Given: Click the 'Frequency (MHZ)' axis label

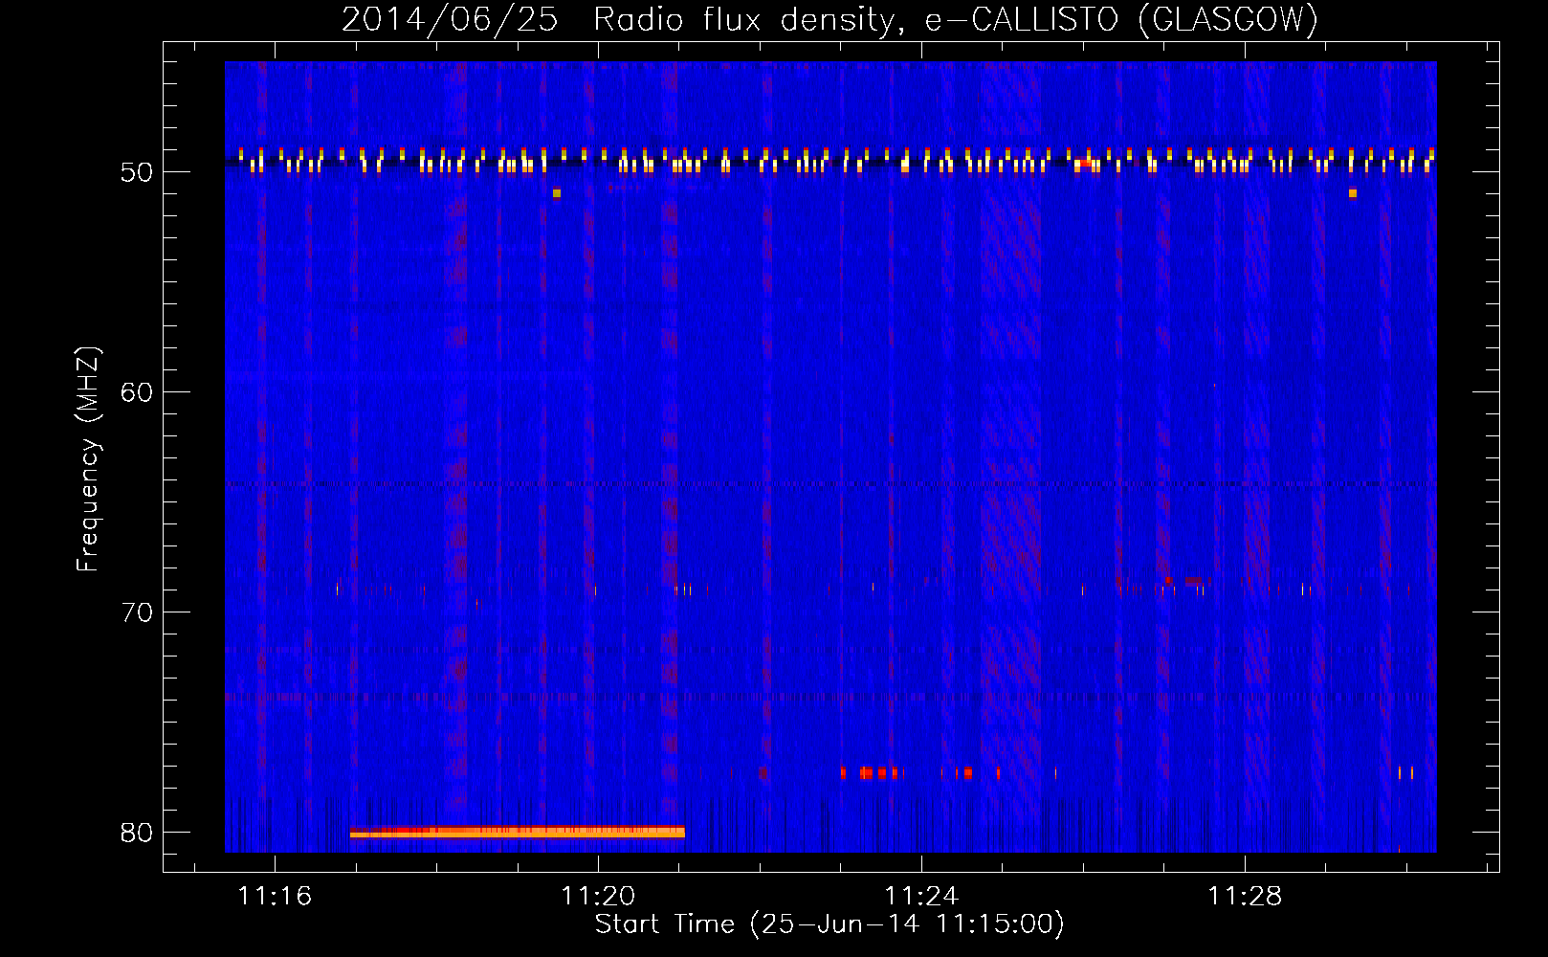Looking at the screenshot, I should coord(88,459).
